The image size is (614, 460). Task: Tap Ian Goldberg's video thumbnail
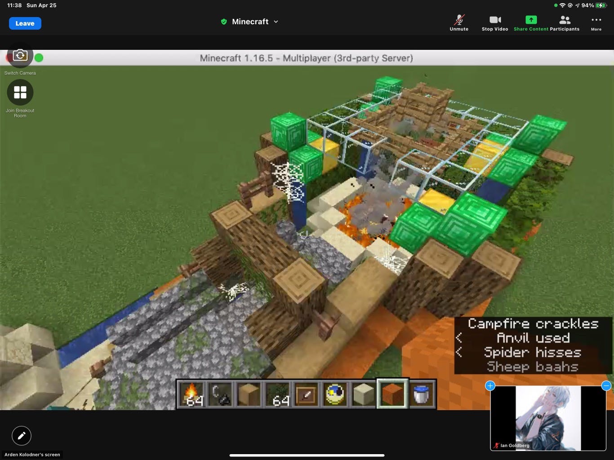[x=548, y=418]
